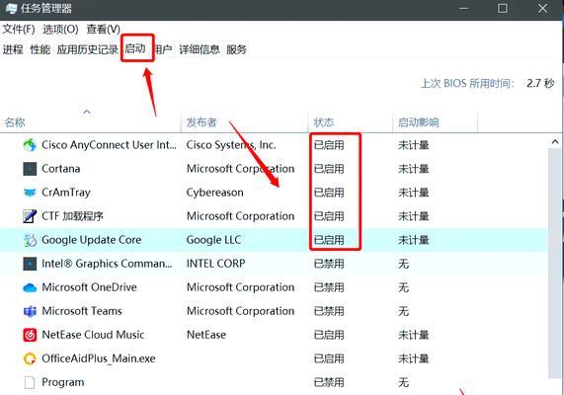Minimize the Task Manager window
564x395 pixels.
[463, 8]
